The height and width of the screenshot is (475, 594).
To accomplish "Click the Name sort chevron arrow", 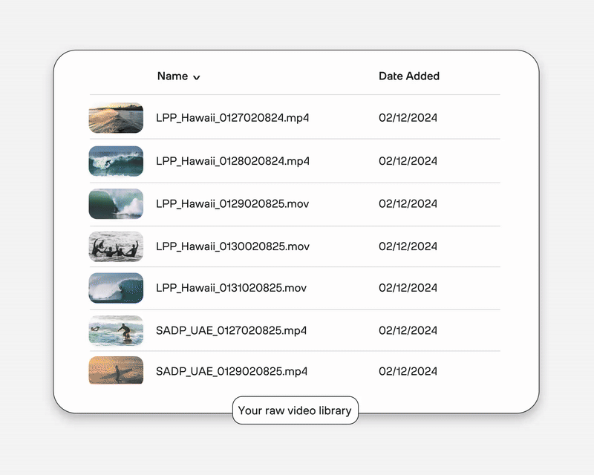I will (x=196, y=77).
